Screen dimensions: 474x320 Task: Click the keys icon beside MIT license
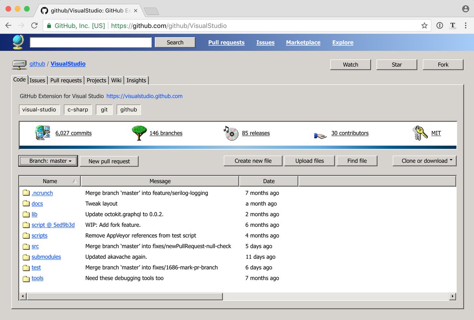[420, 133]
